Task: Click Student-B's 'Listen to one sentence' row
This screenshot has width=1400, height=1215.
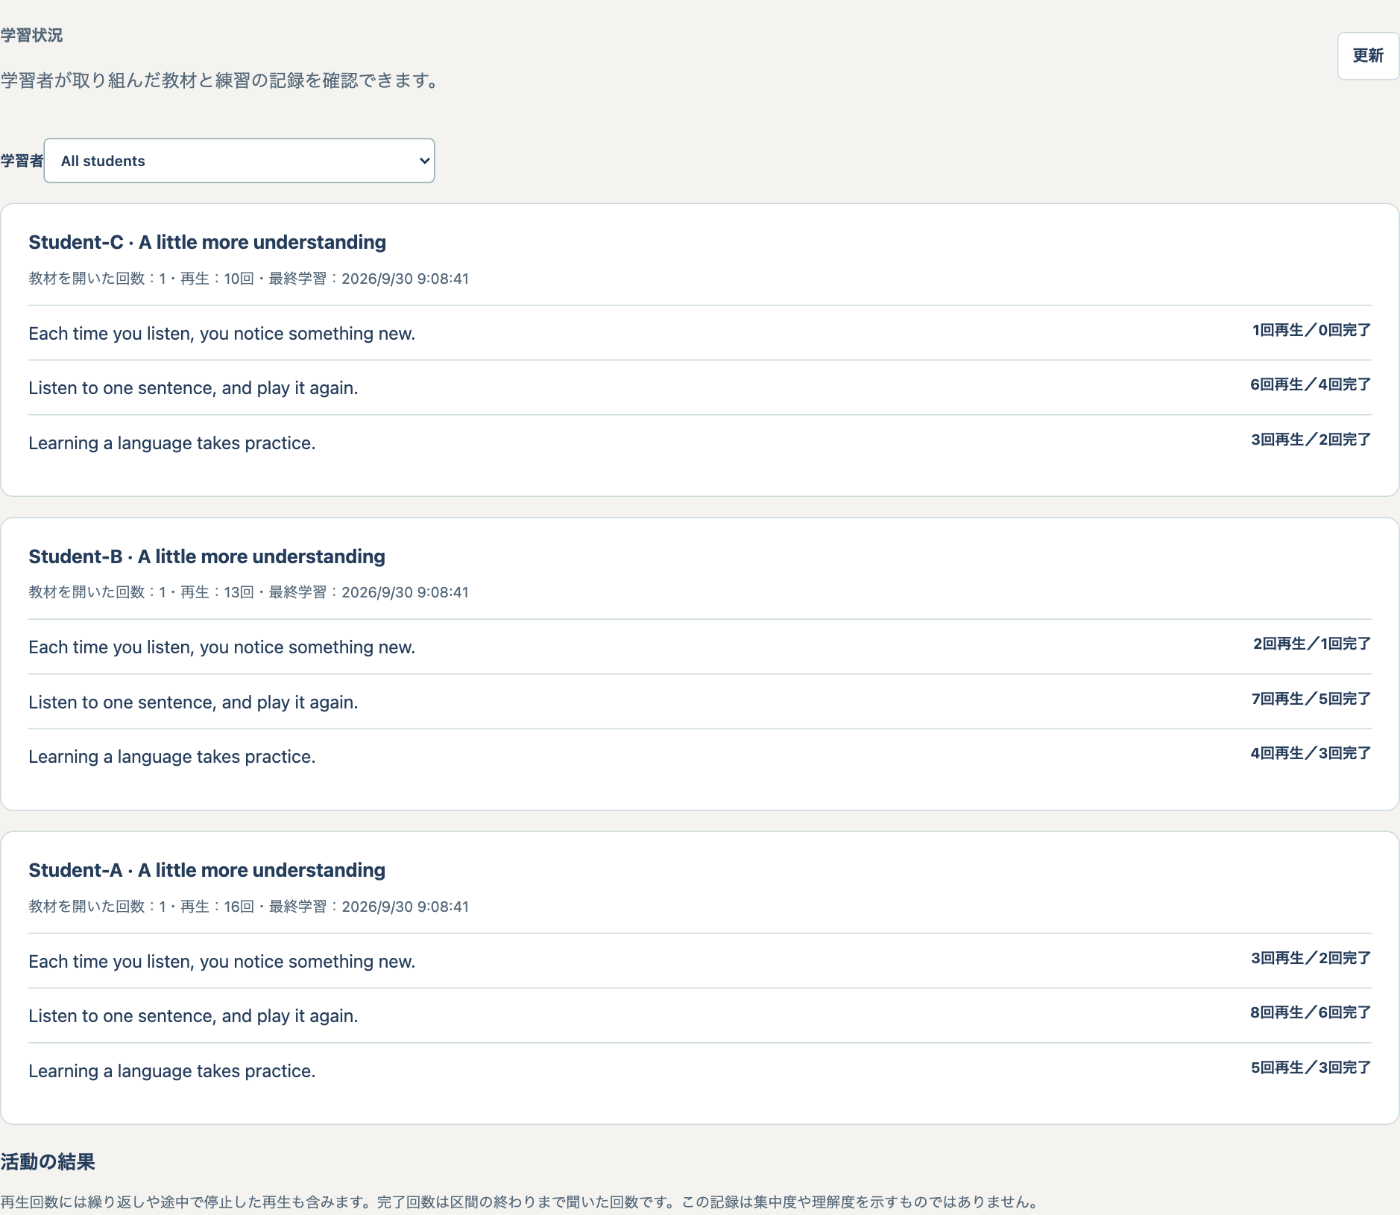Action: click(x=699, y=702)
